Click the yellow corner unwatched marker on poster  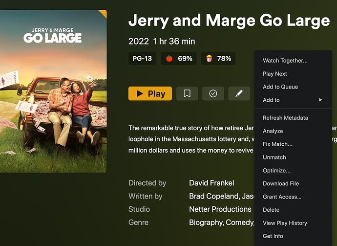point(103,13)
